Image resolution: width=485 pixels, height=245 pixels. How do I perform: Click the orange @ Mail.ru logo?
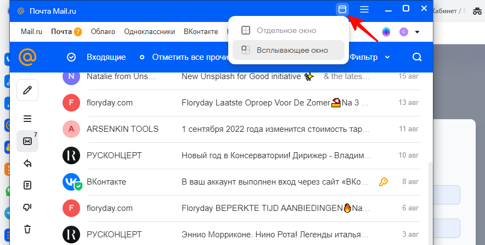pyautogui.click(x=27, y=57)
